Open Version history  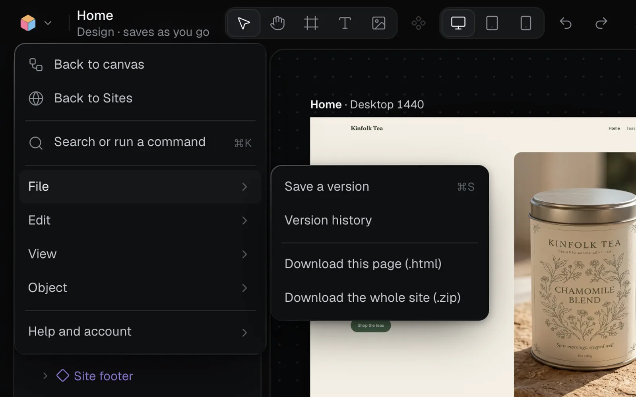pyautogui.click(x=380, y=220)
